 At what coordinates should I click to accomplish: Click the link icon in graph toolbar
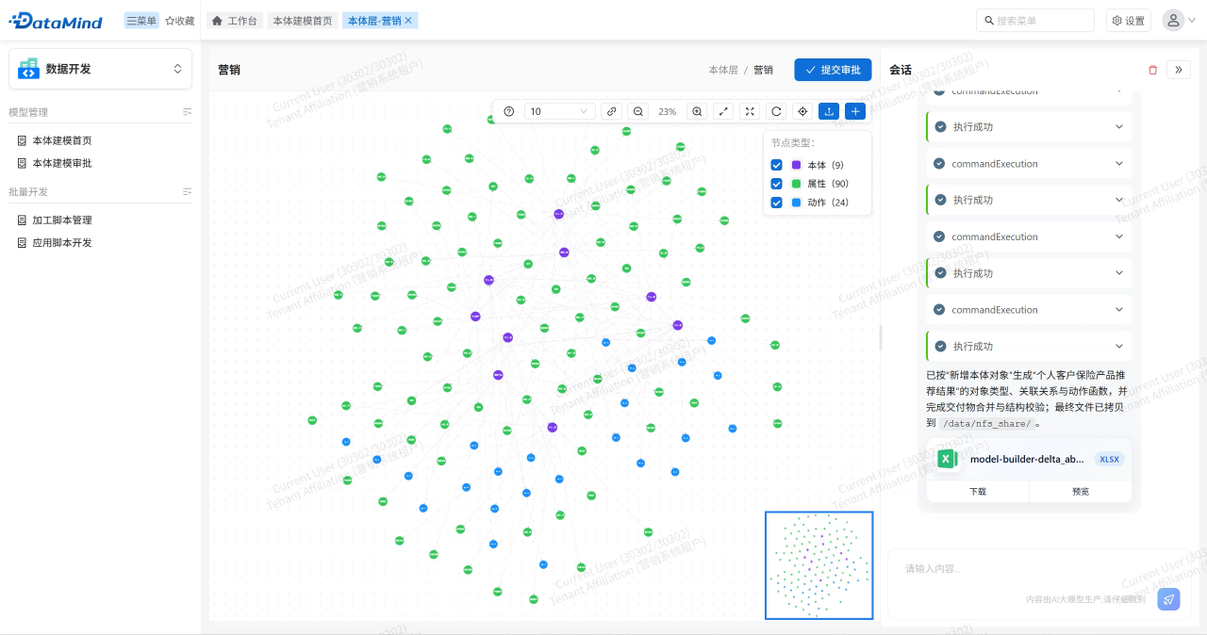tap(612, 111)
